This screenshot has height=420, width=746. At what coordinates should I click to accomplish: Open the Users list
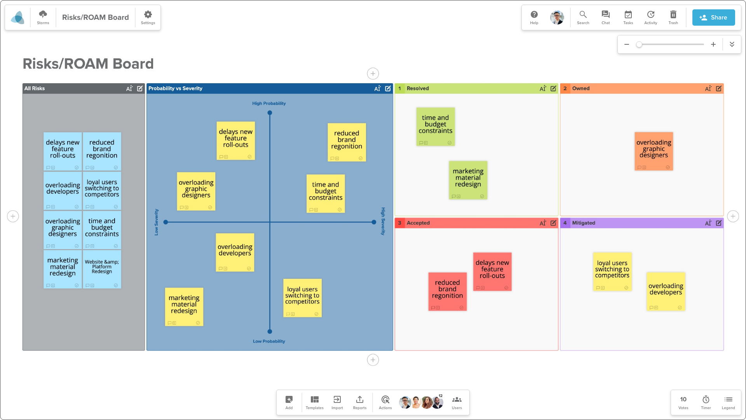tap(457, 402)
